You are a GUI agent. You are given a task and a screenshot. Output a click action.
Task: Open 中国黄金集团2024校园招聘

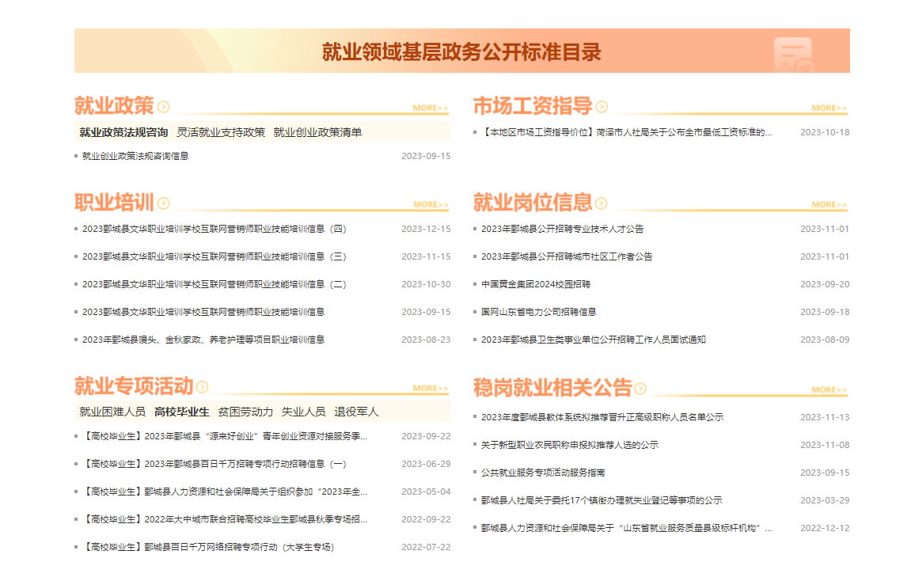point(536,285)
